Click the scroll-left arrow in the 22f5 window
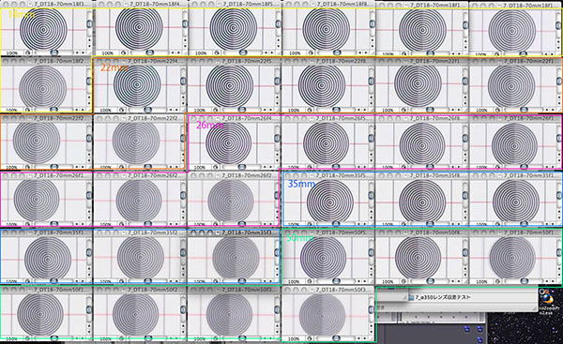Image resolution: width=563 pixels, height=344 pixels. [x=266, y=110]
